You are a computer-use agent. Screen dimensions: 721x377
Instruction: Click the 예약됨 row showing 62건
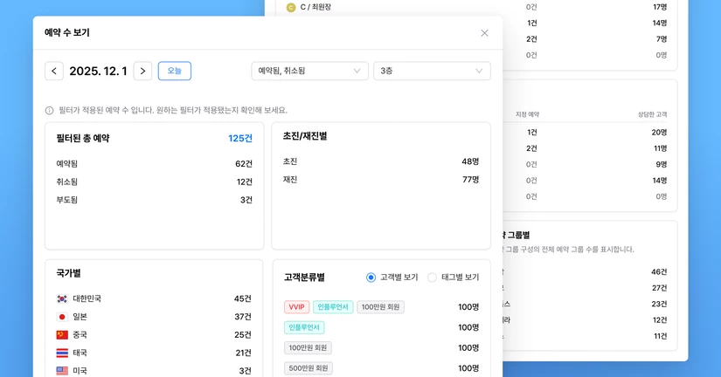(x=155, y=164)
